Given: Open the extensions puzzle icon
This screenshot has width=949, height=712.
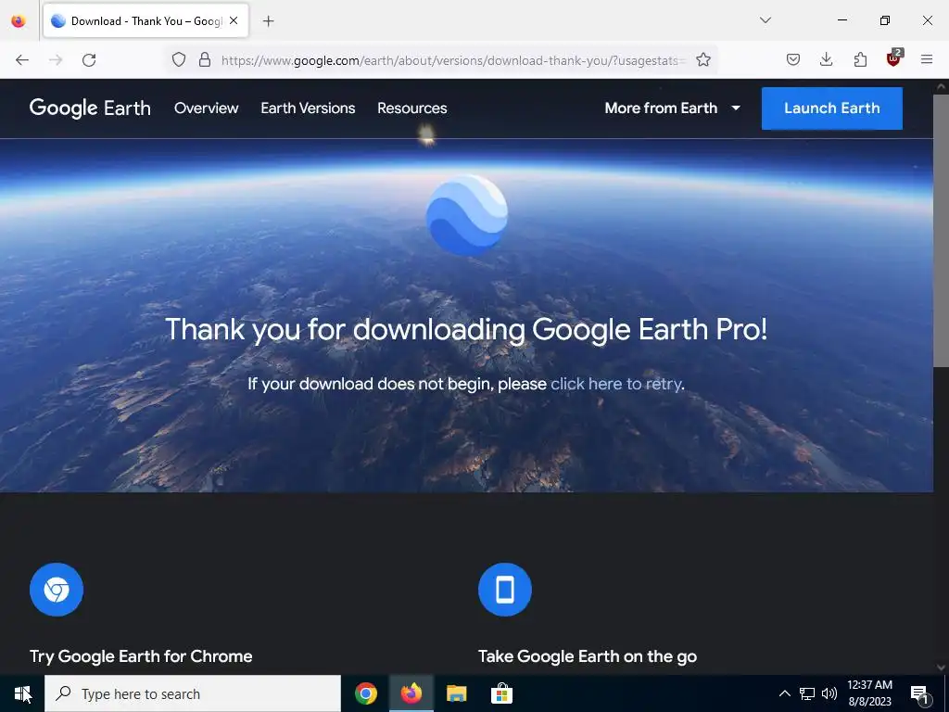Looking at the screenshot, I should 860,60.
